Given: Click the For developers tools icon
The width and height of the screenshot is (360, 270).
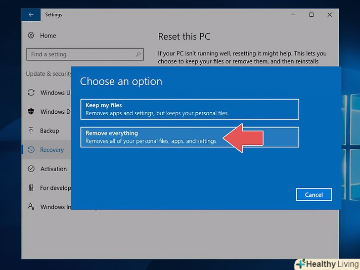Looking at the screenshot, I should [x=31, y=188].
